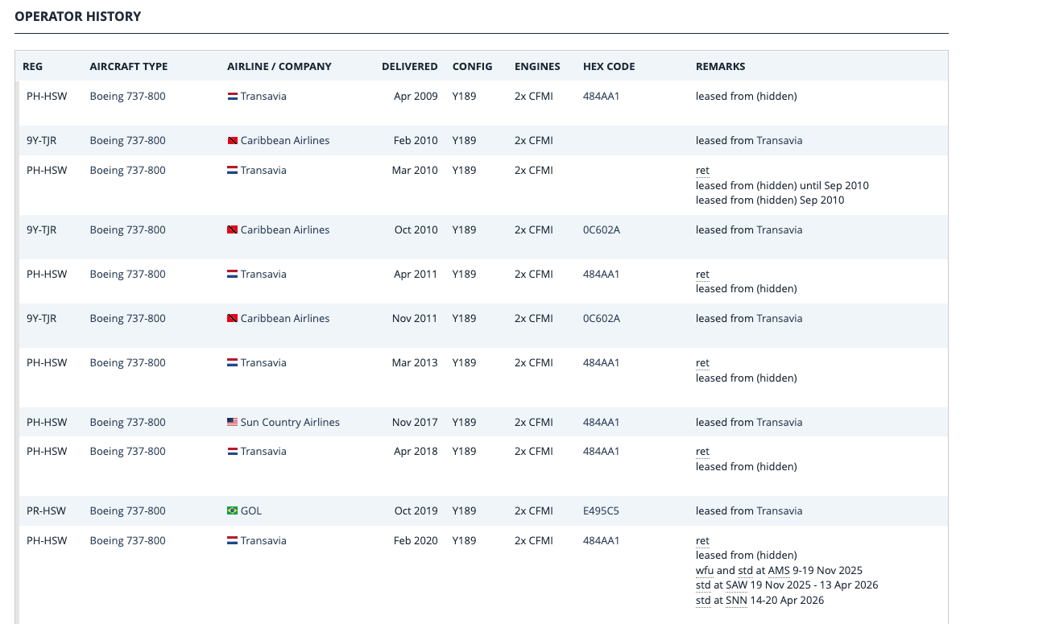Click the Trinidad flag in the Nov 2011 row
The width and height of the screenshot is (1051, 624).
point(232,319)
